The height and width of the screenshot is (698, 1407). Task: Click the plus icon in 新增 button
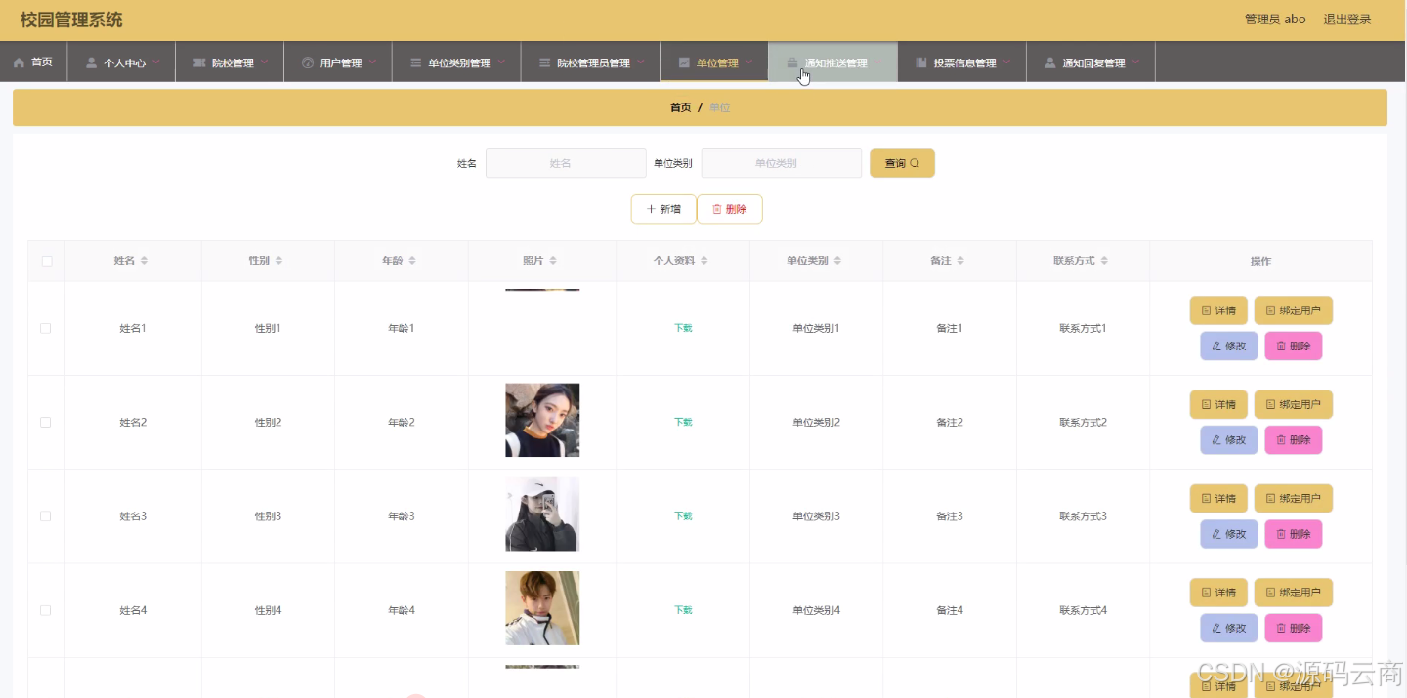pos(651,209)
